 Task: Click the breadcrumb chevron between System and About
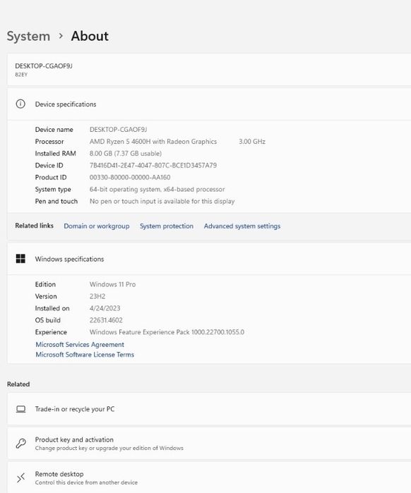(x=61, y=36)
